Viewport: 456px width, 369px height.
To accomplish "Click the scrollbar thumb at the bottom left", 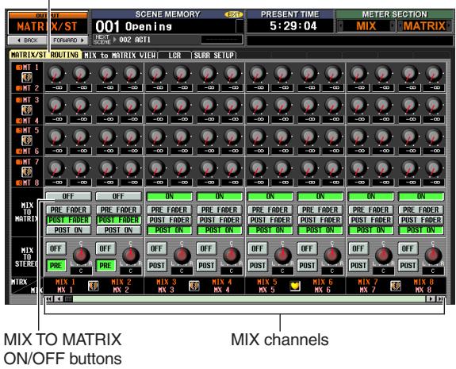I will coord(68,299).
